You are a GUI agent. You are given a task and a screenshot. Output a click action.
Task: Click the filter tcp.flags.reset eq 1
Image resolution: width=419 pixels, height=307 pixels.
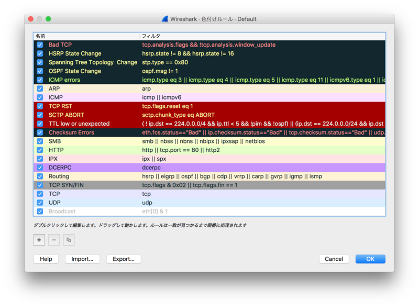[167, 106]
